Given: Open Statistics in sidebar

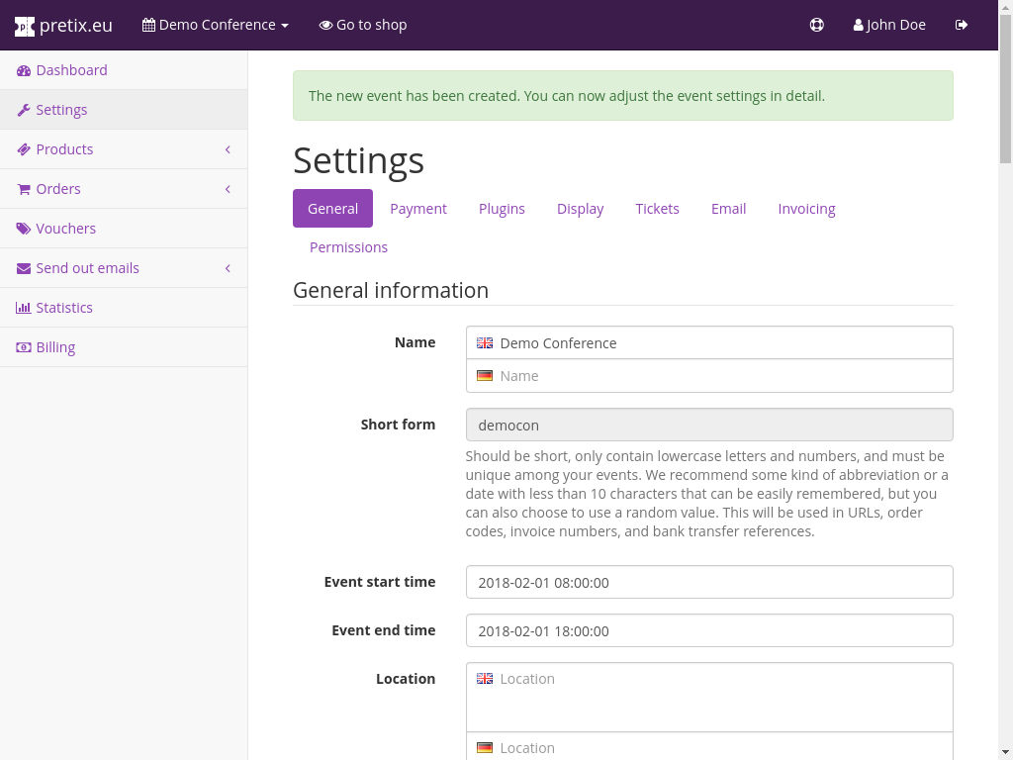Looking at the screenshot, I should click(124, 308).
